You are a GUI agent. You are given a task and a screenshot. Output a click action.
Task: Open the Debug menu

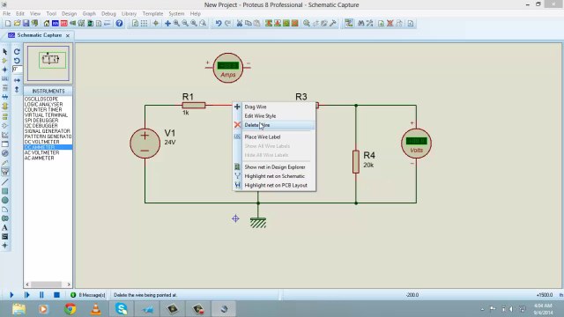108,14
